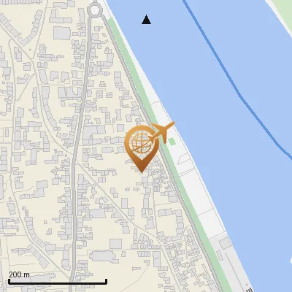Click the black north arrow triangle
Viewport: 292px width, 292px height.
tap(146, 20)
